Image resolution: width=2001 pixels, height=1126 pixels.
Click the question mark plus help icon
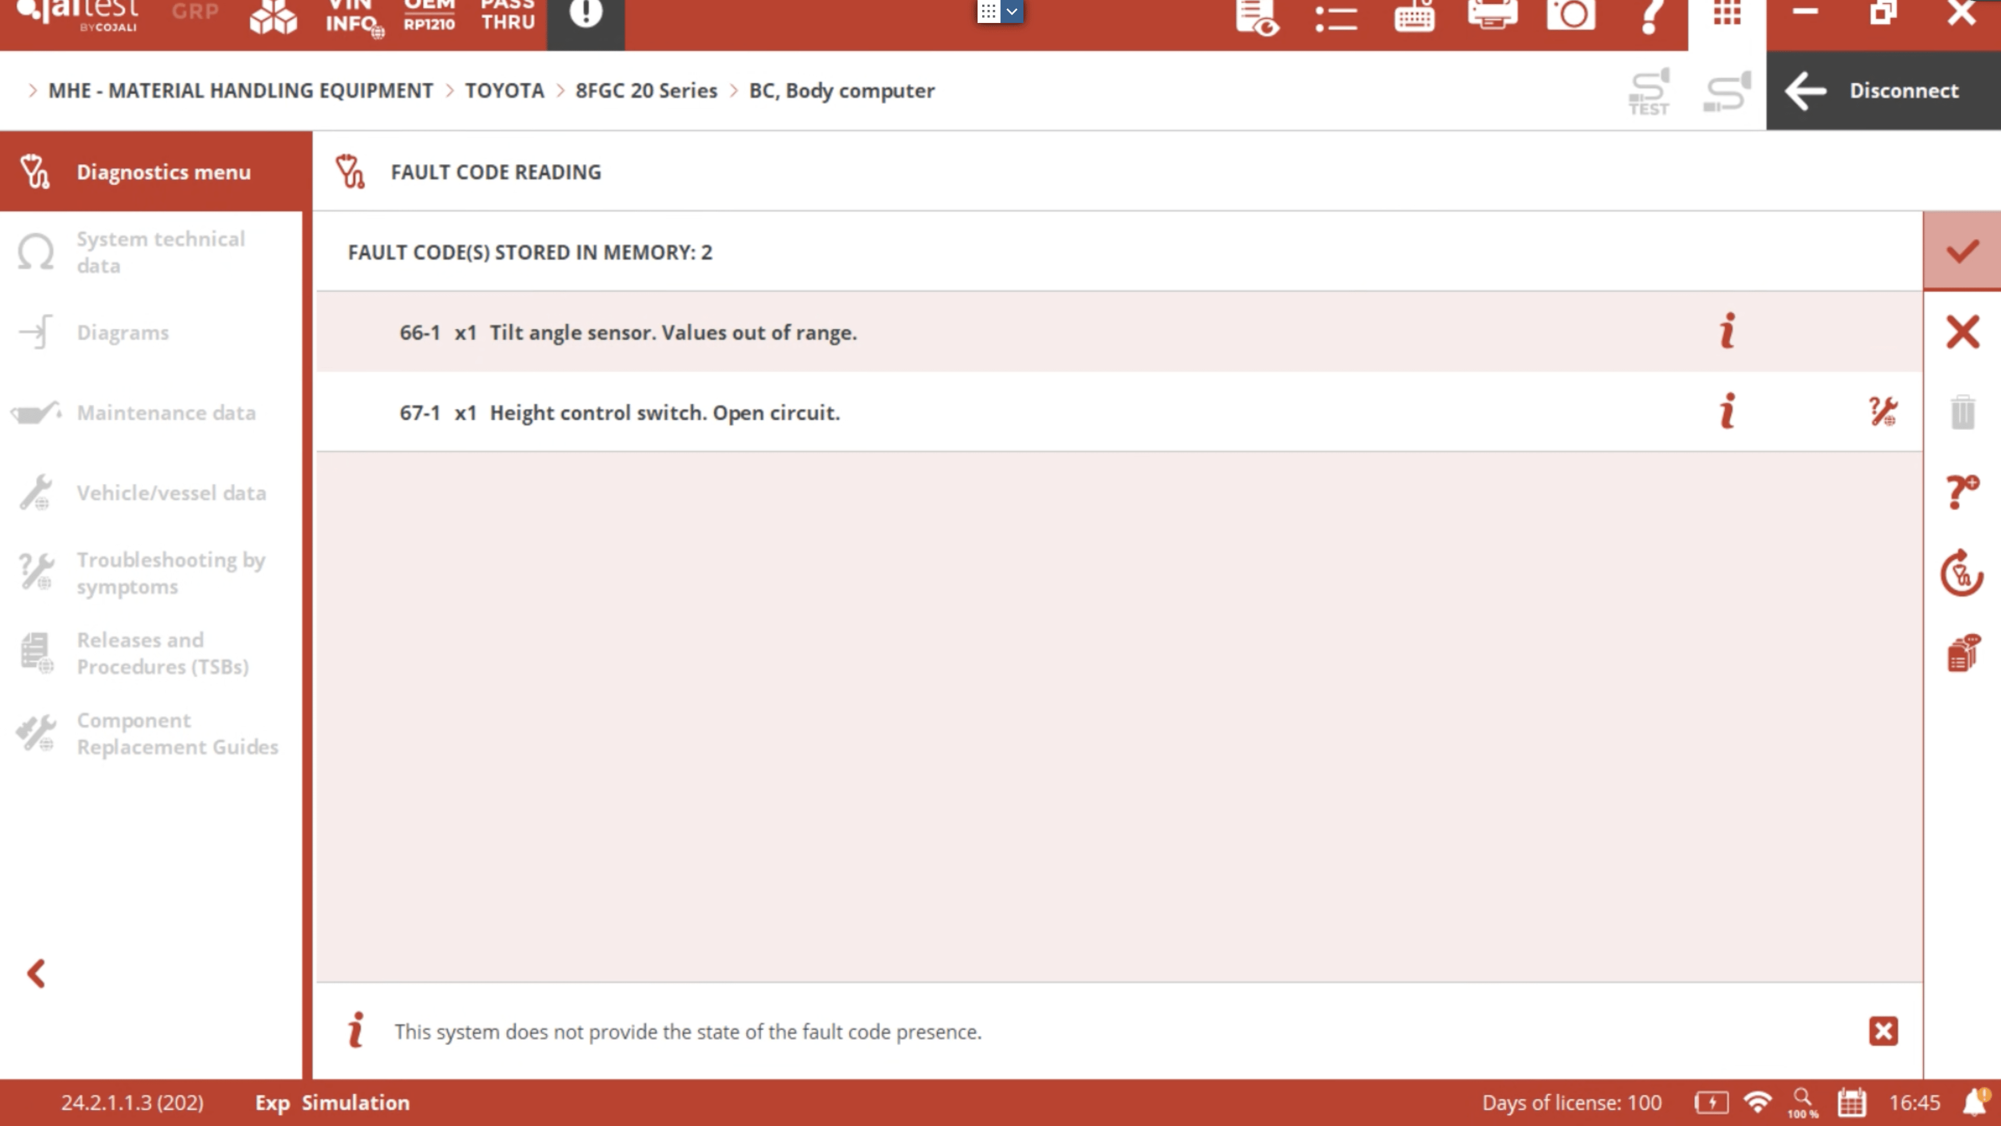tap(1962, 492)
